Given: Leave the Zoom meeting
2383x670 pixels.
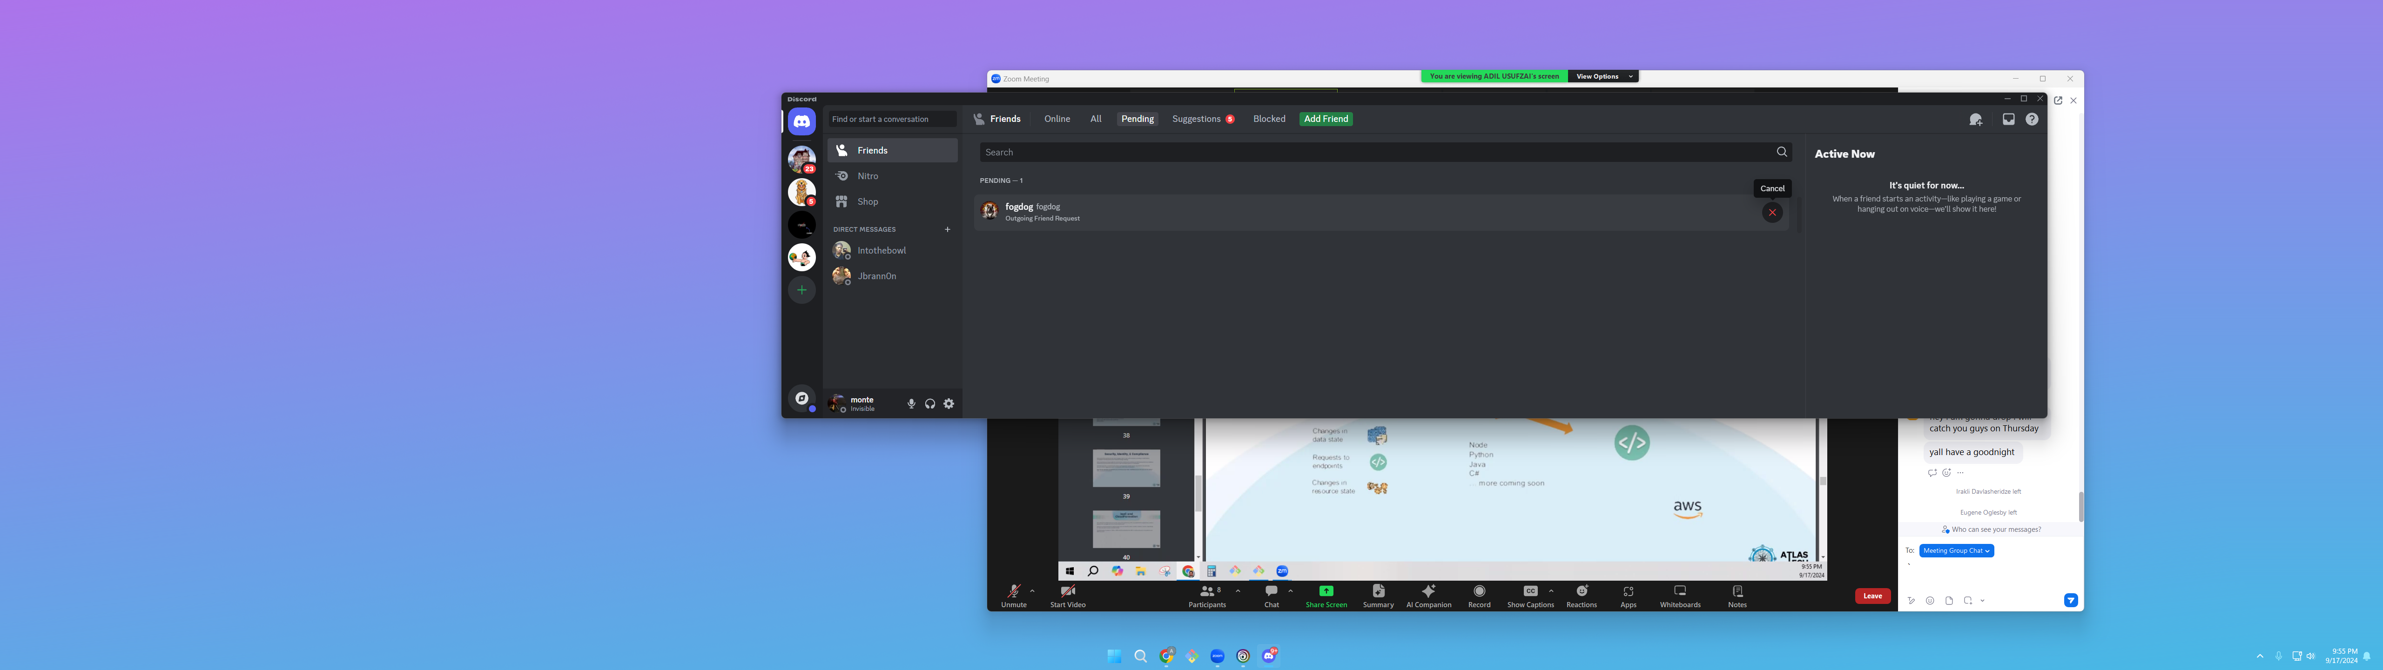Looking at the screenshot, I should [x=1872, y=596].
